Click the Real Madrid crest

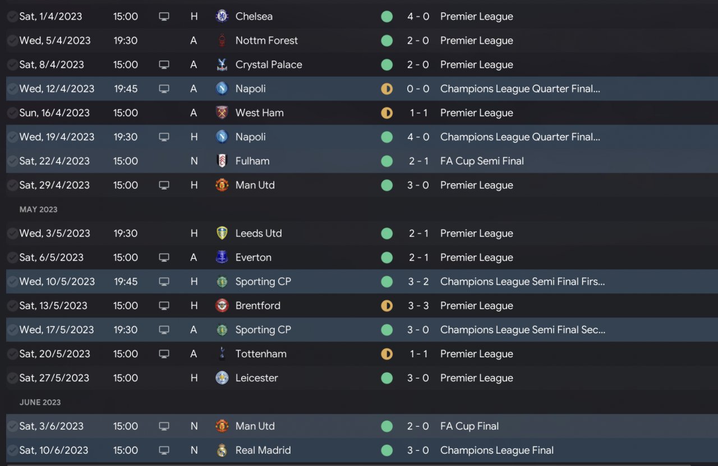click(222, 450)
